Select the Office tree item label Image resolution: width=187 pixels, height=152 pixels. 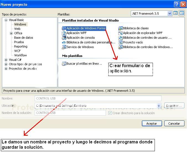[18, 33]
